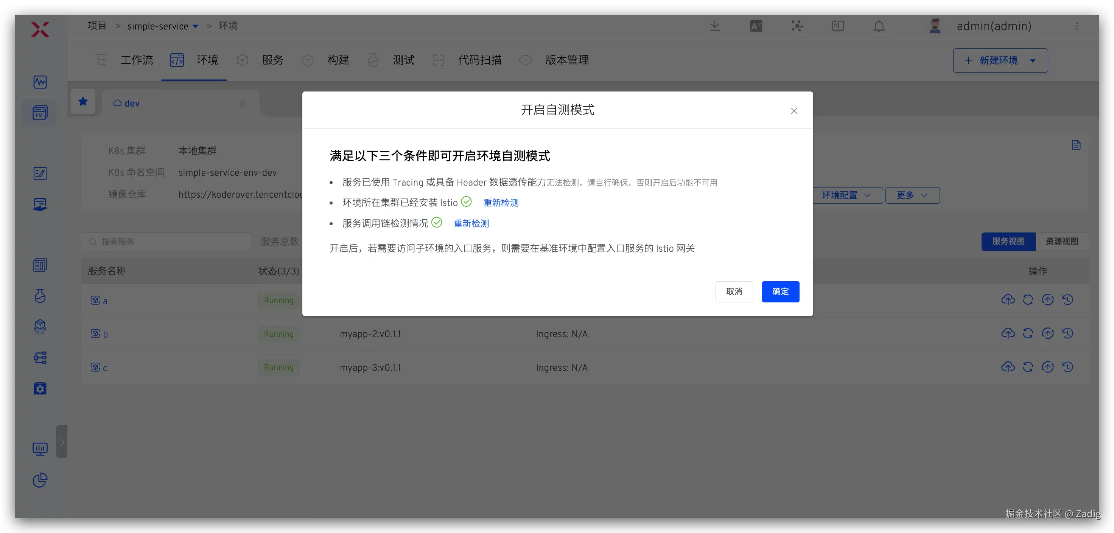Expand the collapsed sidebar handle
Image resolution: width=1114 pixels, height=533 pixels.
point(62,442)
